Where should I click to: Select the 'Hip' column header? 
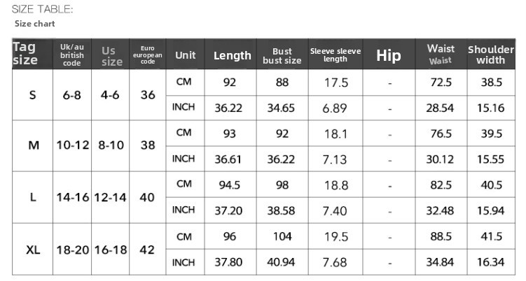coord(389,54)
